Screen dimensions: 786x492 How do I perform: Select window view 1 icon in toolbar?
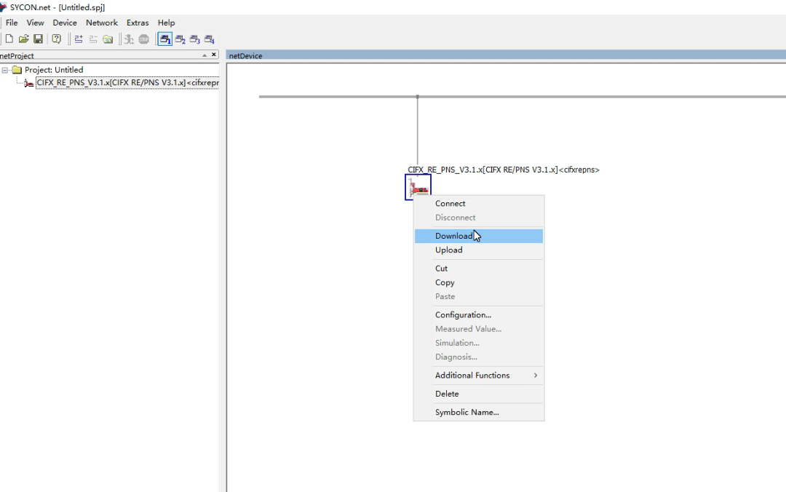click(x=164, y=39)
